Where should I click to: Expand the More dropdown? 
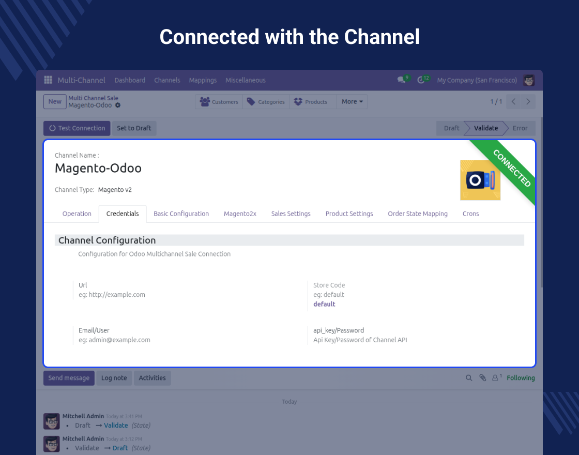[x=352, y=102]
